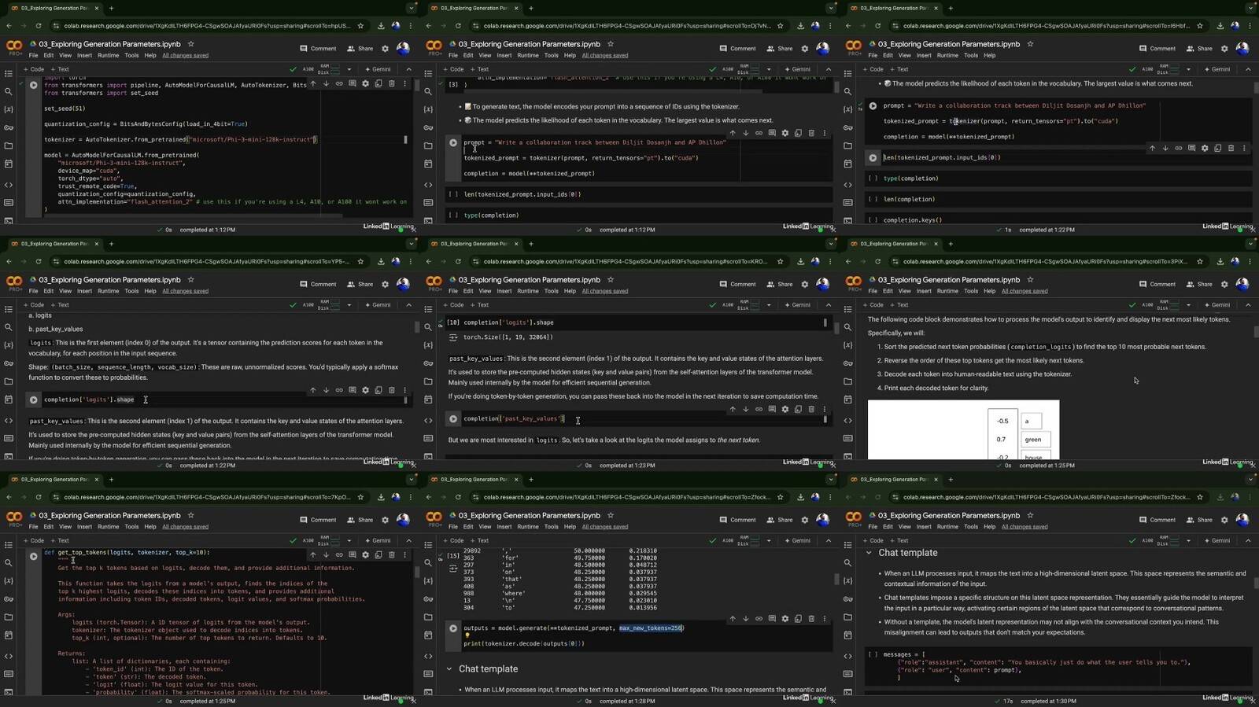Mirror completion['past_key_values'] cell in tab

tap(798, 409)
